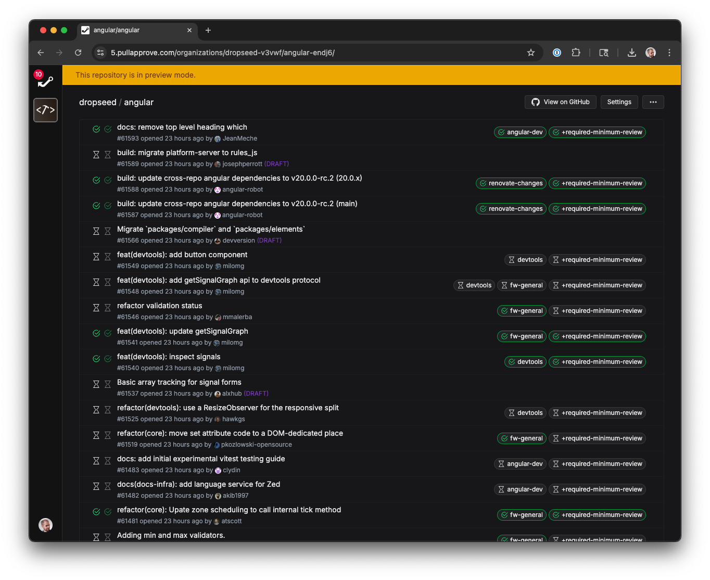Open a new browser tab

pos(208,30)
